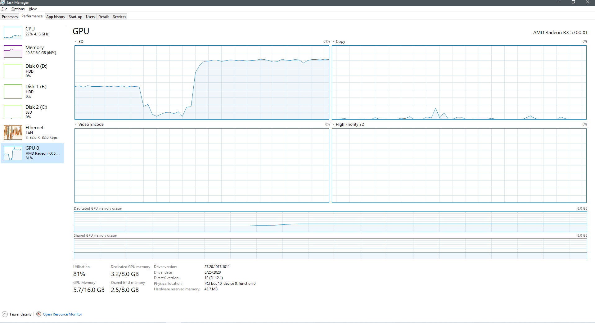Switch to the Processes tab

[10, 17]
